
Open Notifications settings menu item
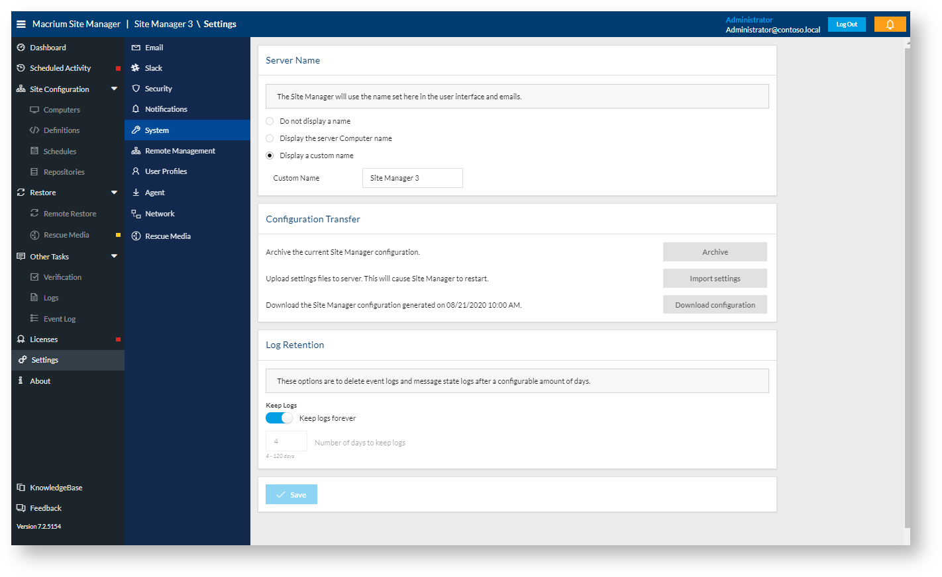pyautogui.click(x=187, y=109)
